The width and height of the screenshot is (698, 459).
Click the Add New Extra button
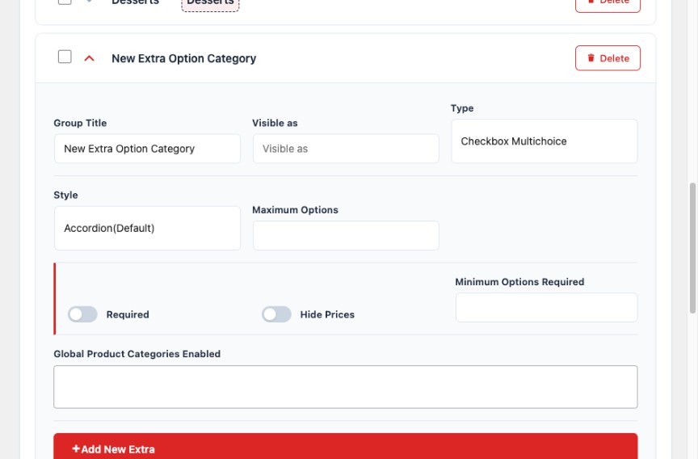(x=346, y=447)
